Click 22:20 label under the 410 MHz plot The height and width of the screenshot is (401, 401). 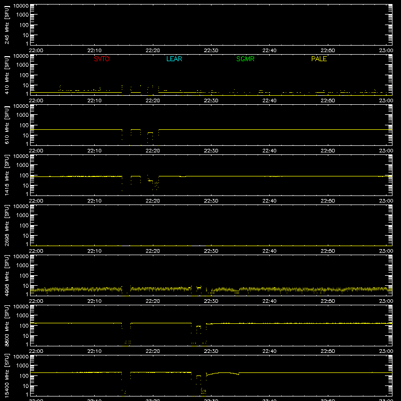[x=153, y=101]
